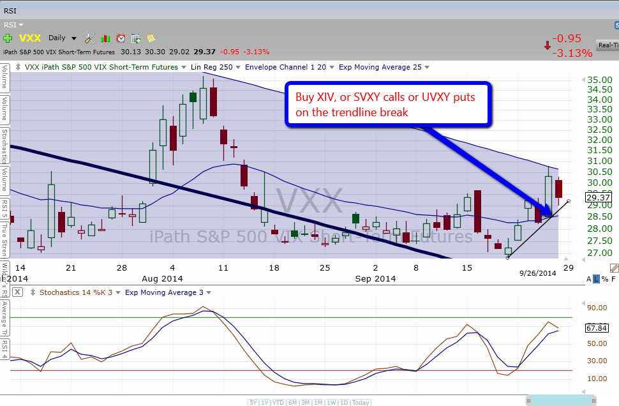This screenshot has height=406, width=619.
Task: Toggle the L logarithmic scale option
Action: (597, 279)
